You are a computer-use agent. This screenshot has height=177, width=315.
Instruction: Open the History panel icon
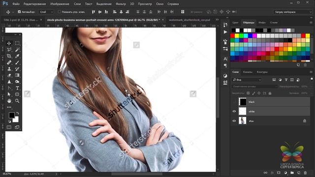(x=225, y=25)
